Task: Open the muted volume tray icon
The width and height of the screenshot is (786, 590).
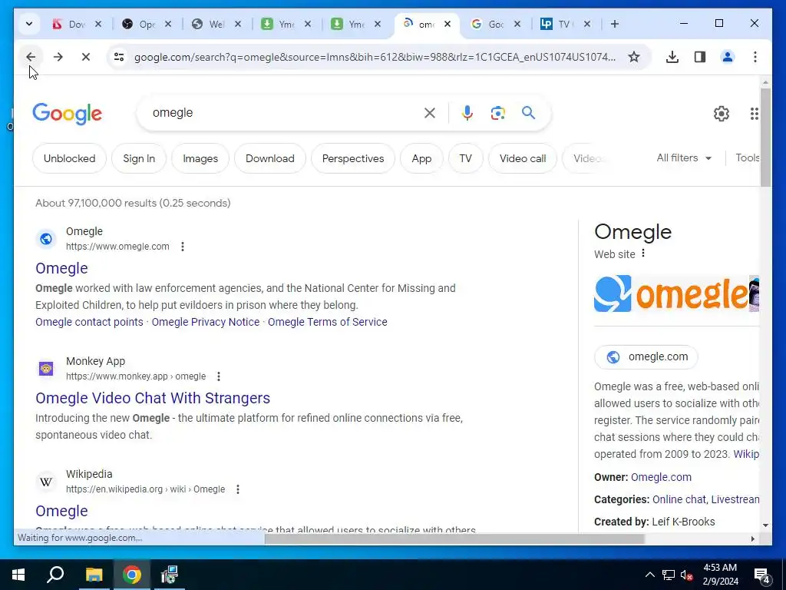Action: [x=686, y=575]
